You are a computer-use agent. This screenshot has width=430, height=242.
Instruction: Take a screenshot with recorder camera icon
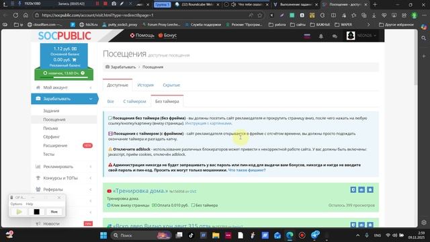pyautogui.click(x=114, y=4)
